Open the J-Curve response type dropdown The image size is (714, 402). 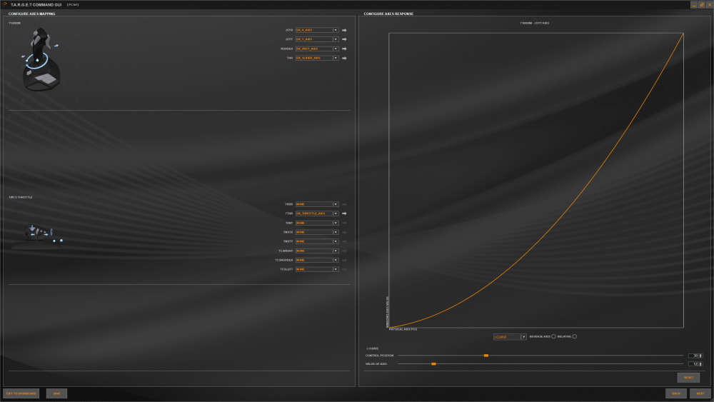click(510, 337)
